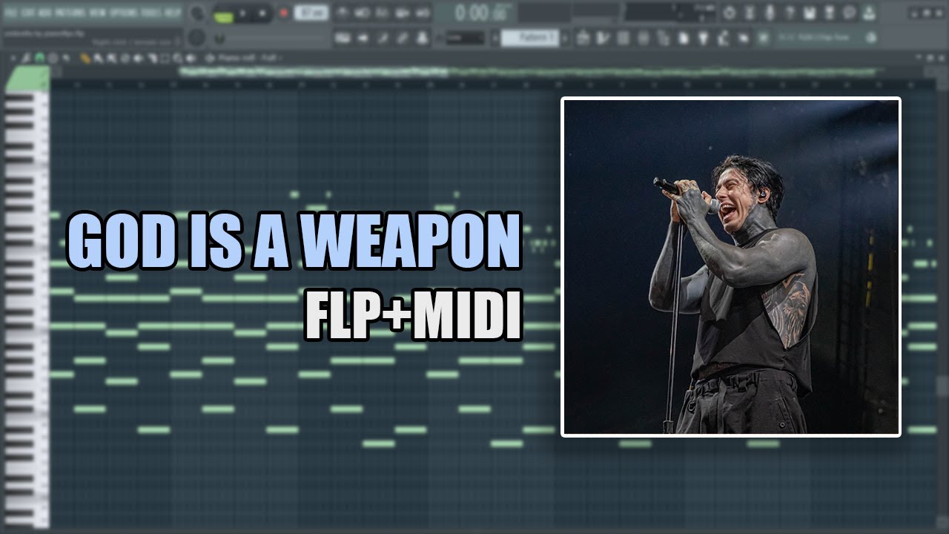The height and width of the screenshot is (534, 949).
Task: Open project info speech bubble icon
Action: [x=850, y=13]
